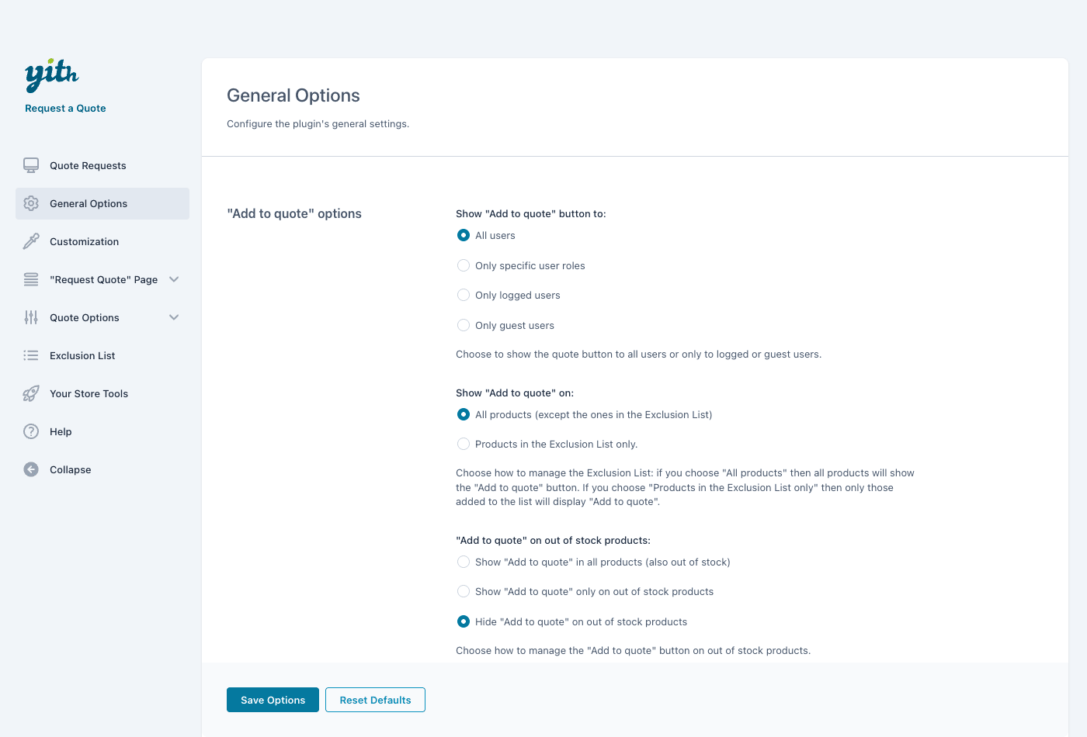This screenshot has width=1087, height=737.
Task: Click the Reset Defaults button
Action: (375, 700)
